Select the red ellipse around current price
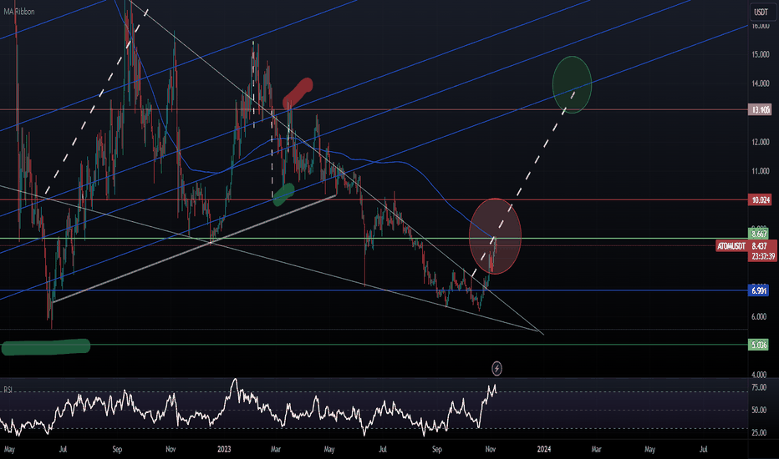779x459 pixels. (x=495, y=236)
